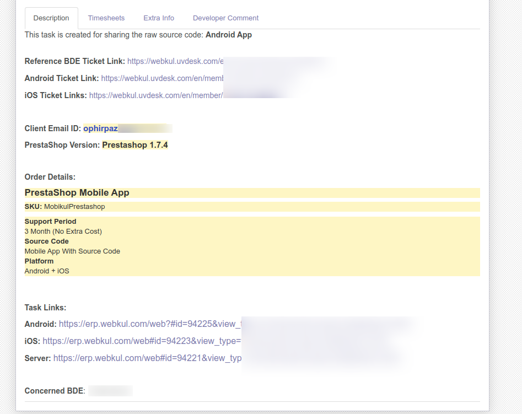522x414 pixels.
Task: Click 'Mobile App With Source Code' text
Action: 72,251
